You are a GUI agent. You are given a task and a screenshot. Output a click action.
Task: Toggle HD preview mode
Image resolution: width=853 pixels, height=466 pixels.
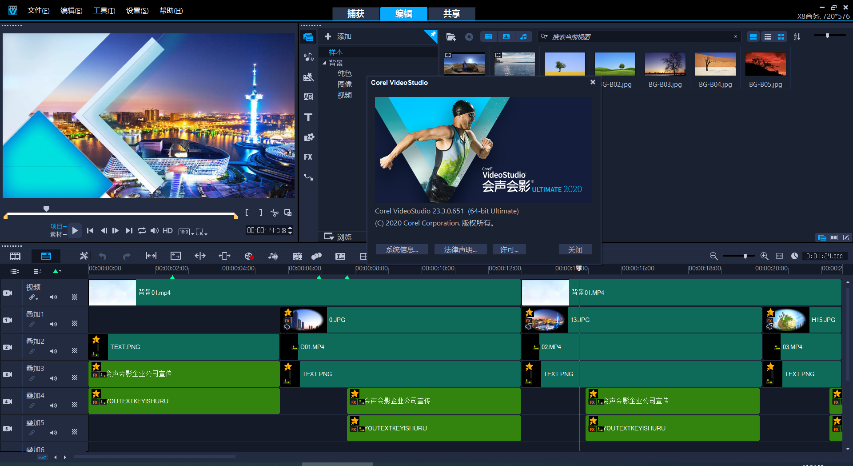(x=167, y=231)
